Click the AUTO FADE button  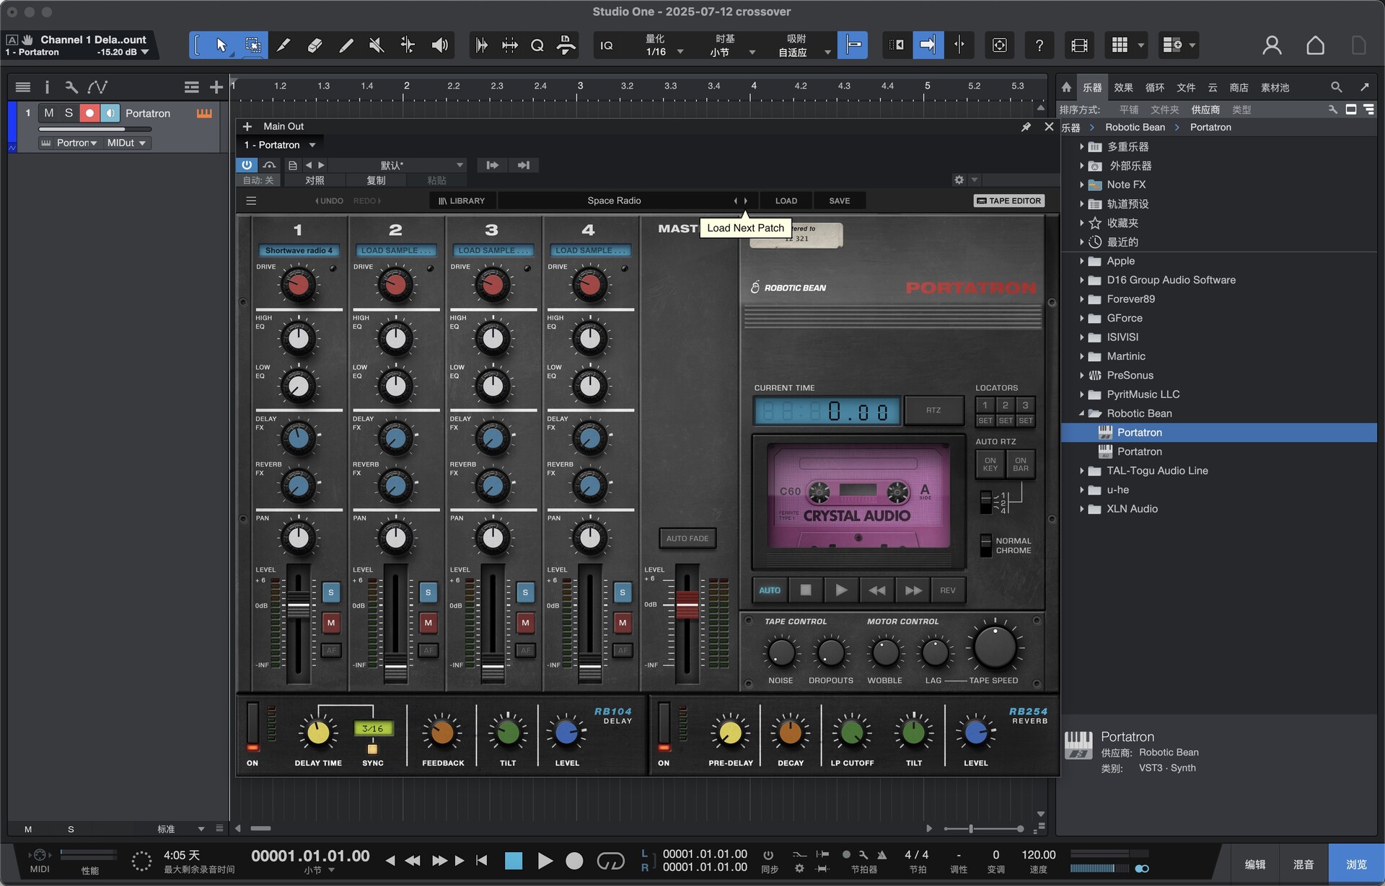coord(687,539)
